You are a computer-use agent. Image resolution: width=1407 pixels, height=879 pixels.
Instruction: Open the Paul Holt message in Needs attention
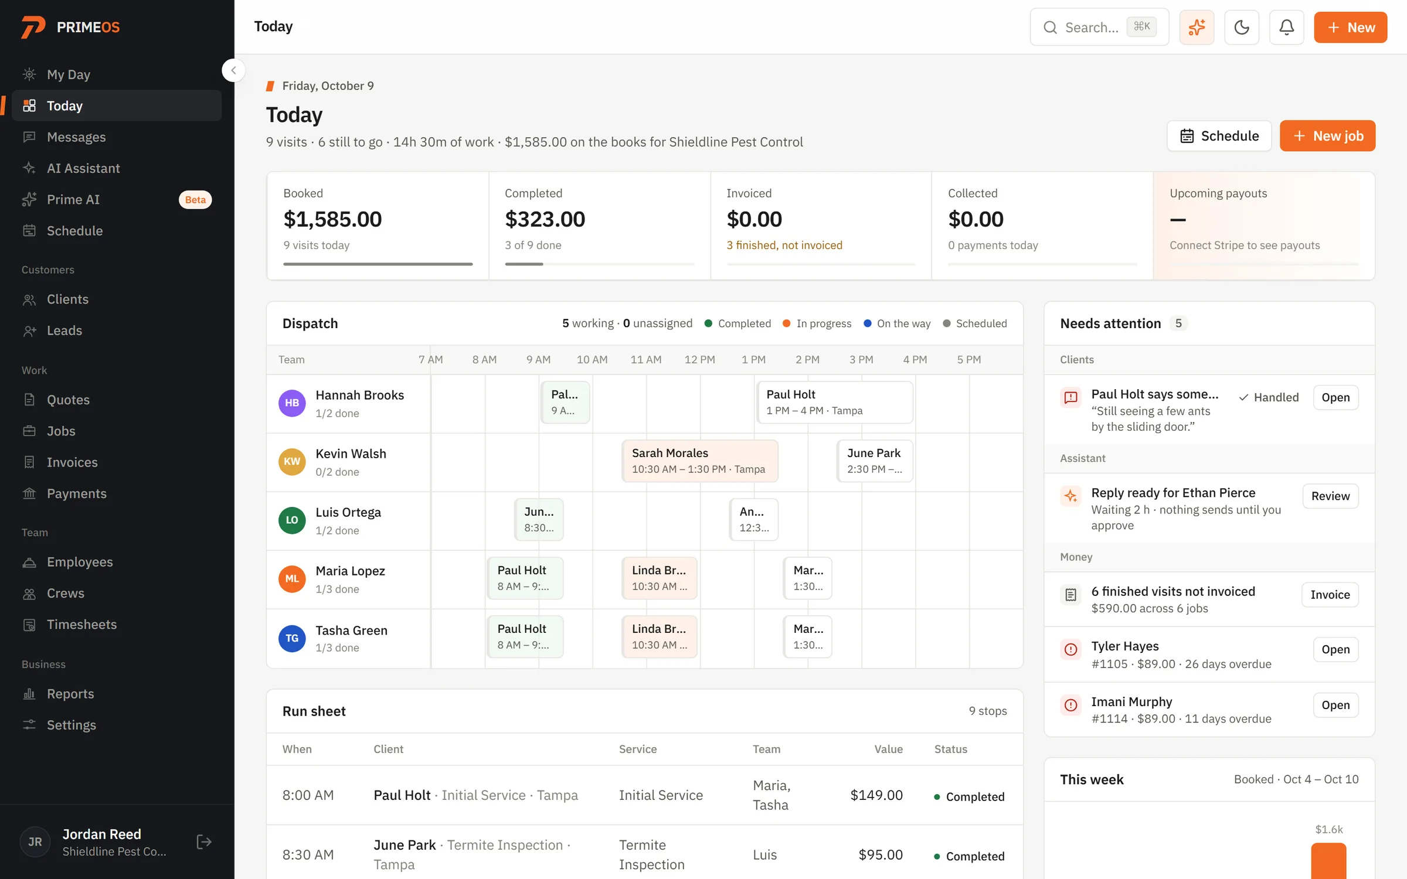pyautogui.click(x=1335, y=397)
